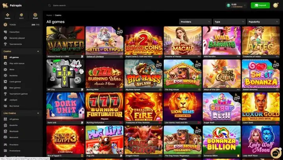Click the Favourites heart icon
Viewport: 283px width, 160px height.
[x=5, y=32]
